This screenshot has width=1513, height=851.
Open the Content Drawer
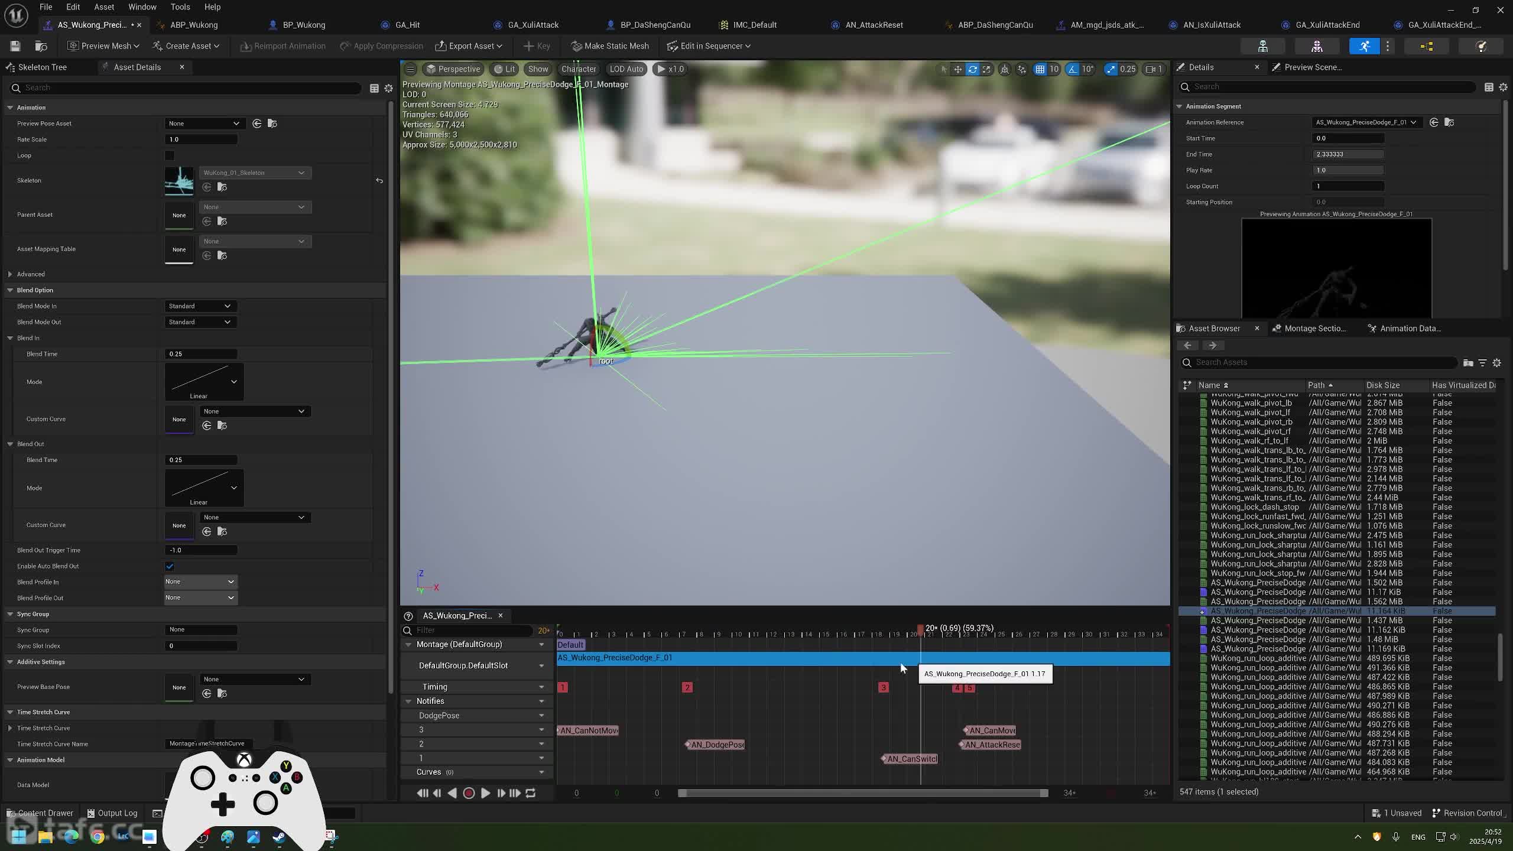[40, 813]
